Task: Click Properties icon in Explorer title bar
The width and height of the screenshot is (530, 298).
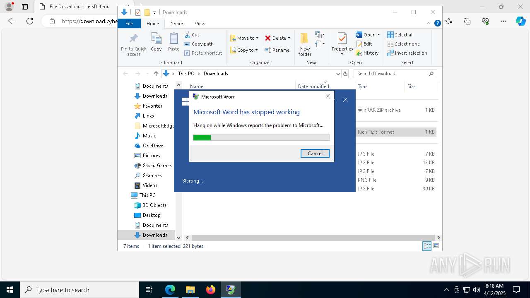Action: (138, 12)
